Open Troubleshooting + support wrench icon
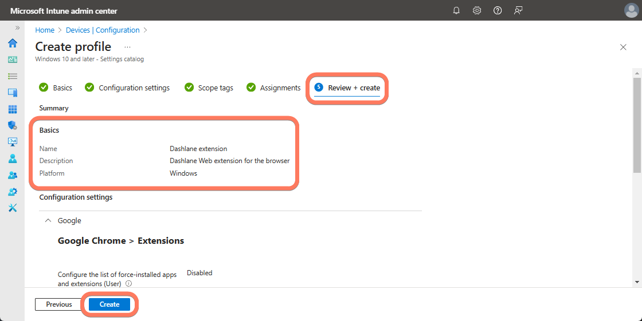 [12, 208]
